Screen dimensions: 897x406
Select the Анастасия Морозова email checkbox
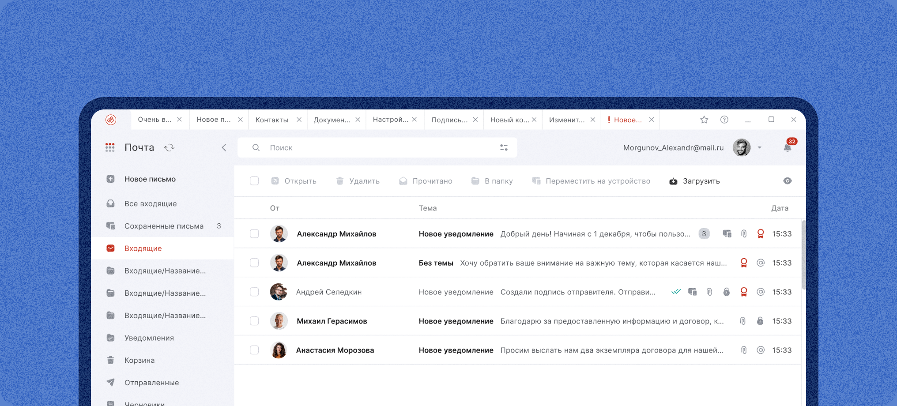[x=254, y=350]
